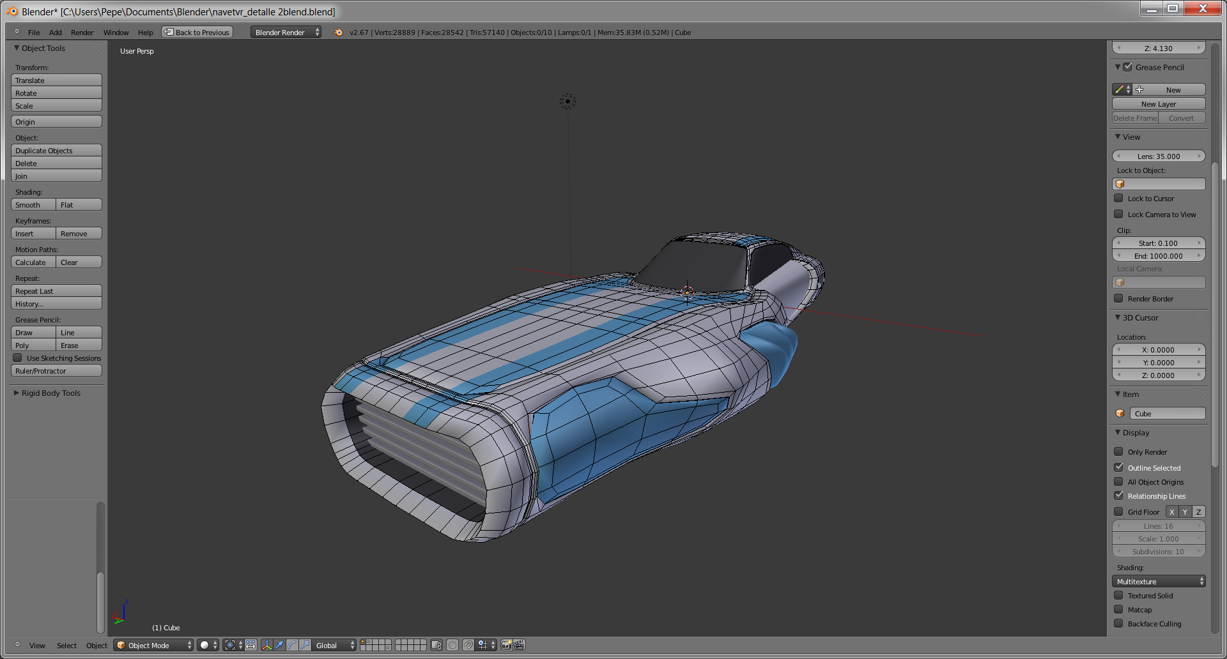Image resolution: width=1227 pixels, height=659 pixels.
Task: Select the rotate manipulator arc icon
Action: click(x=292, y=645)
